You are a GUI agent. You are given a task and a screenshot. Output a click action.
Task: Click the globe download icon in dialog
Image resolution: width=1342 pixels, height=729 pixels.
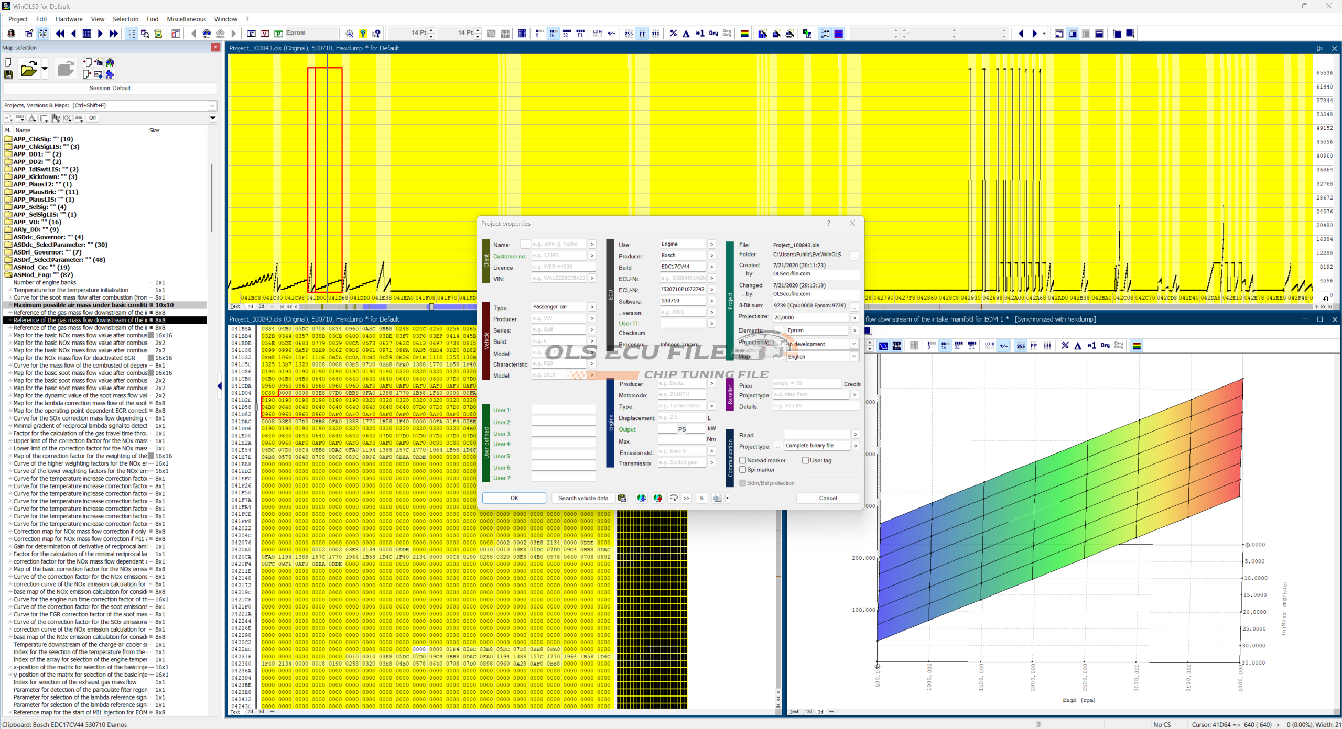[641, 498]
